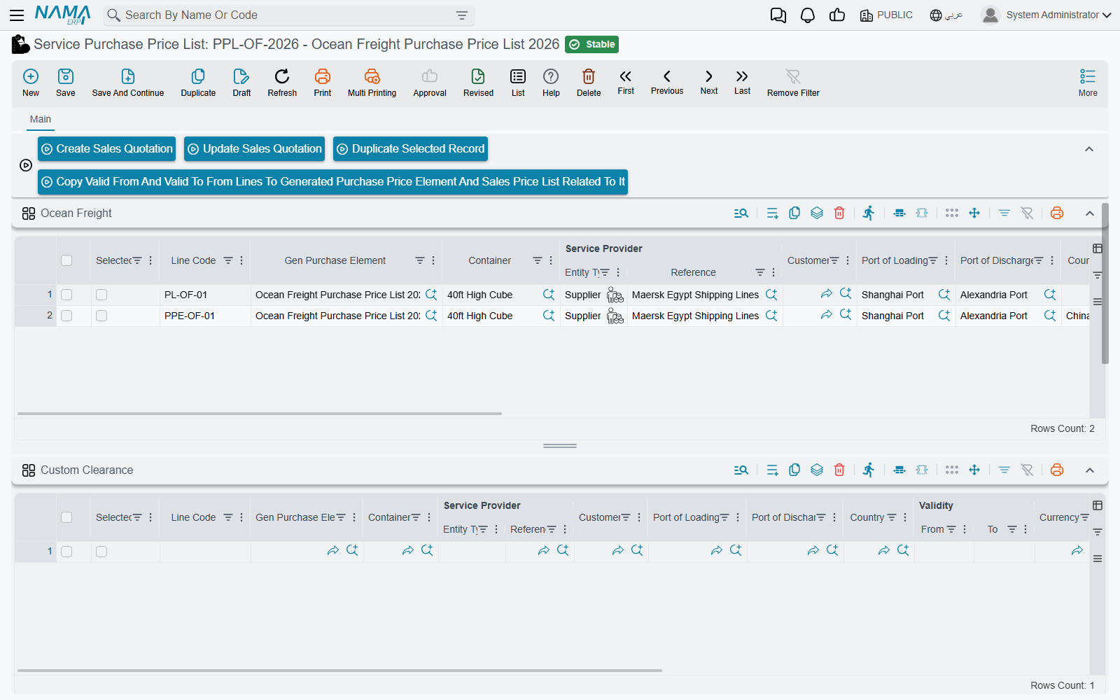Open the notifications bell

[x=808, y=15]
